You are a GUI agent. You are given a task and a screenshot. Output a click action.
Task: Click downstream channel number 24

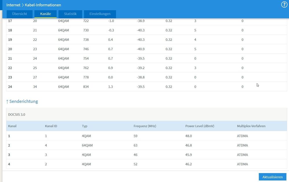tap(10, 87)
